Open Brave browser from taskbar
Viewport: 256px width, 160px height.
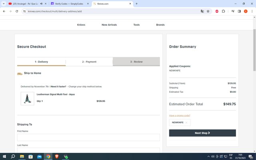point(57,156)
